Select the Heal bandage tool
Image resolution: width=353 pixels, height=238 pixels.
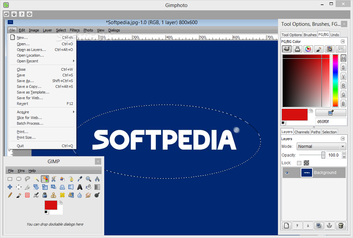(x=62, y=195)
